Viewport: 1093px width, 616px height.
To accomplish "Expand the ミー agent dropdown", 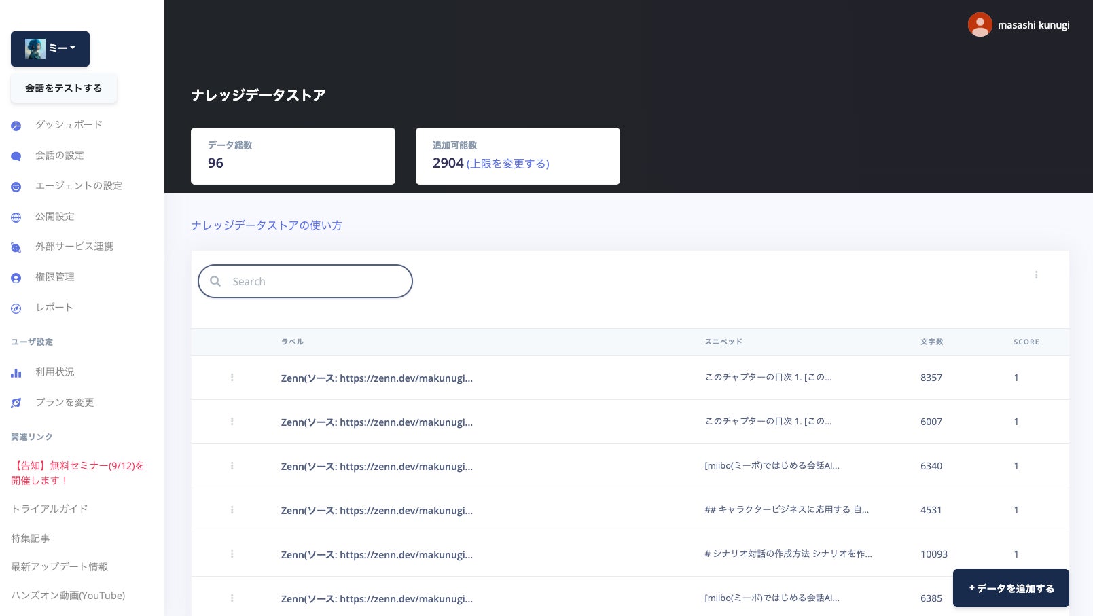I will click(50, 49).
